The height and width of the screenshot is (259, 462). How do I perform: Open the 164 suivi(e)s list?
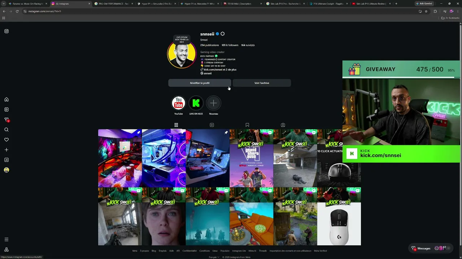(248, 45)
